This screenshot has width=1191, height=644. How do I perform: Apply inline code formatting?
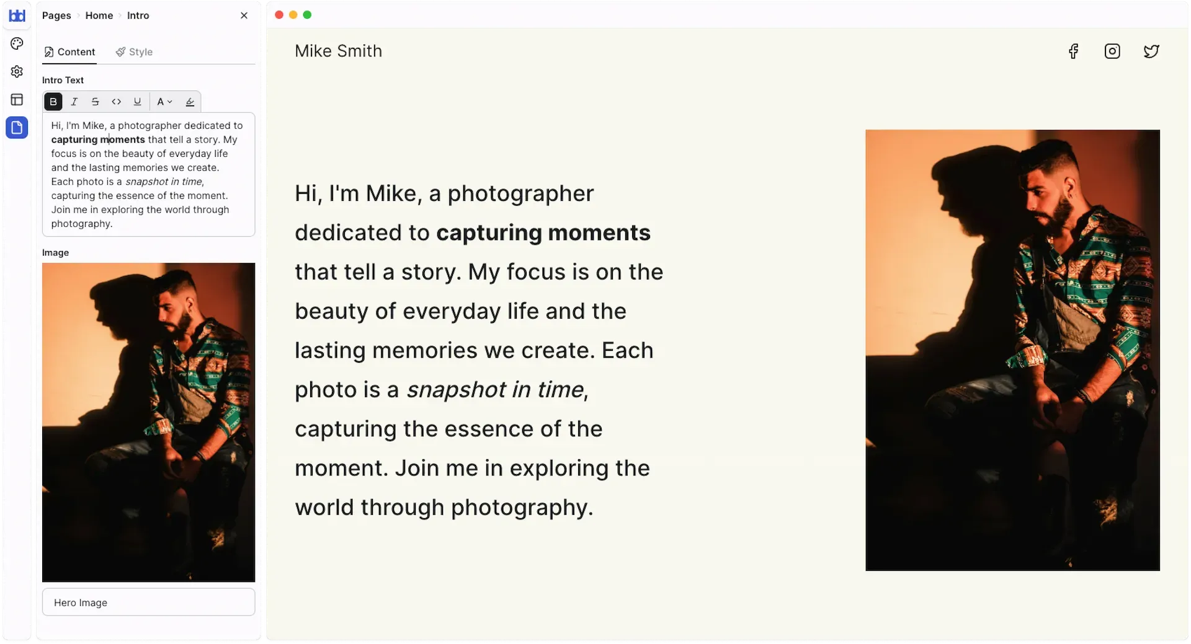point(117,102)
